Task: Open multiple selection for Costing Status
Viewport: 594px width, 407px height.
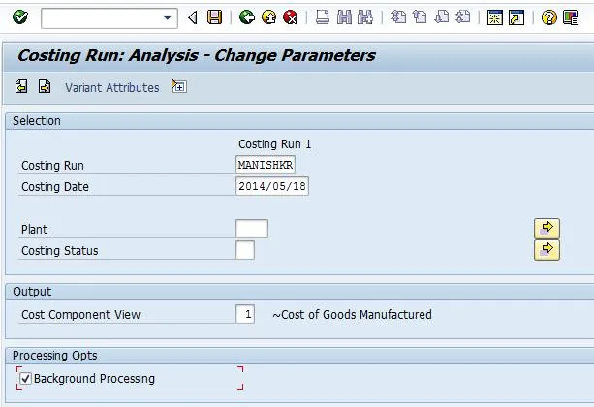Action: 547,250
